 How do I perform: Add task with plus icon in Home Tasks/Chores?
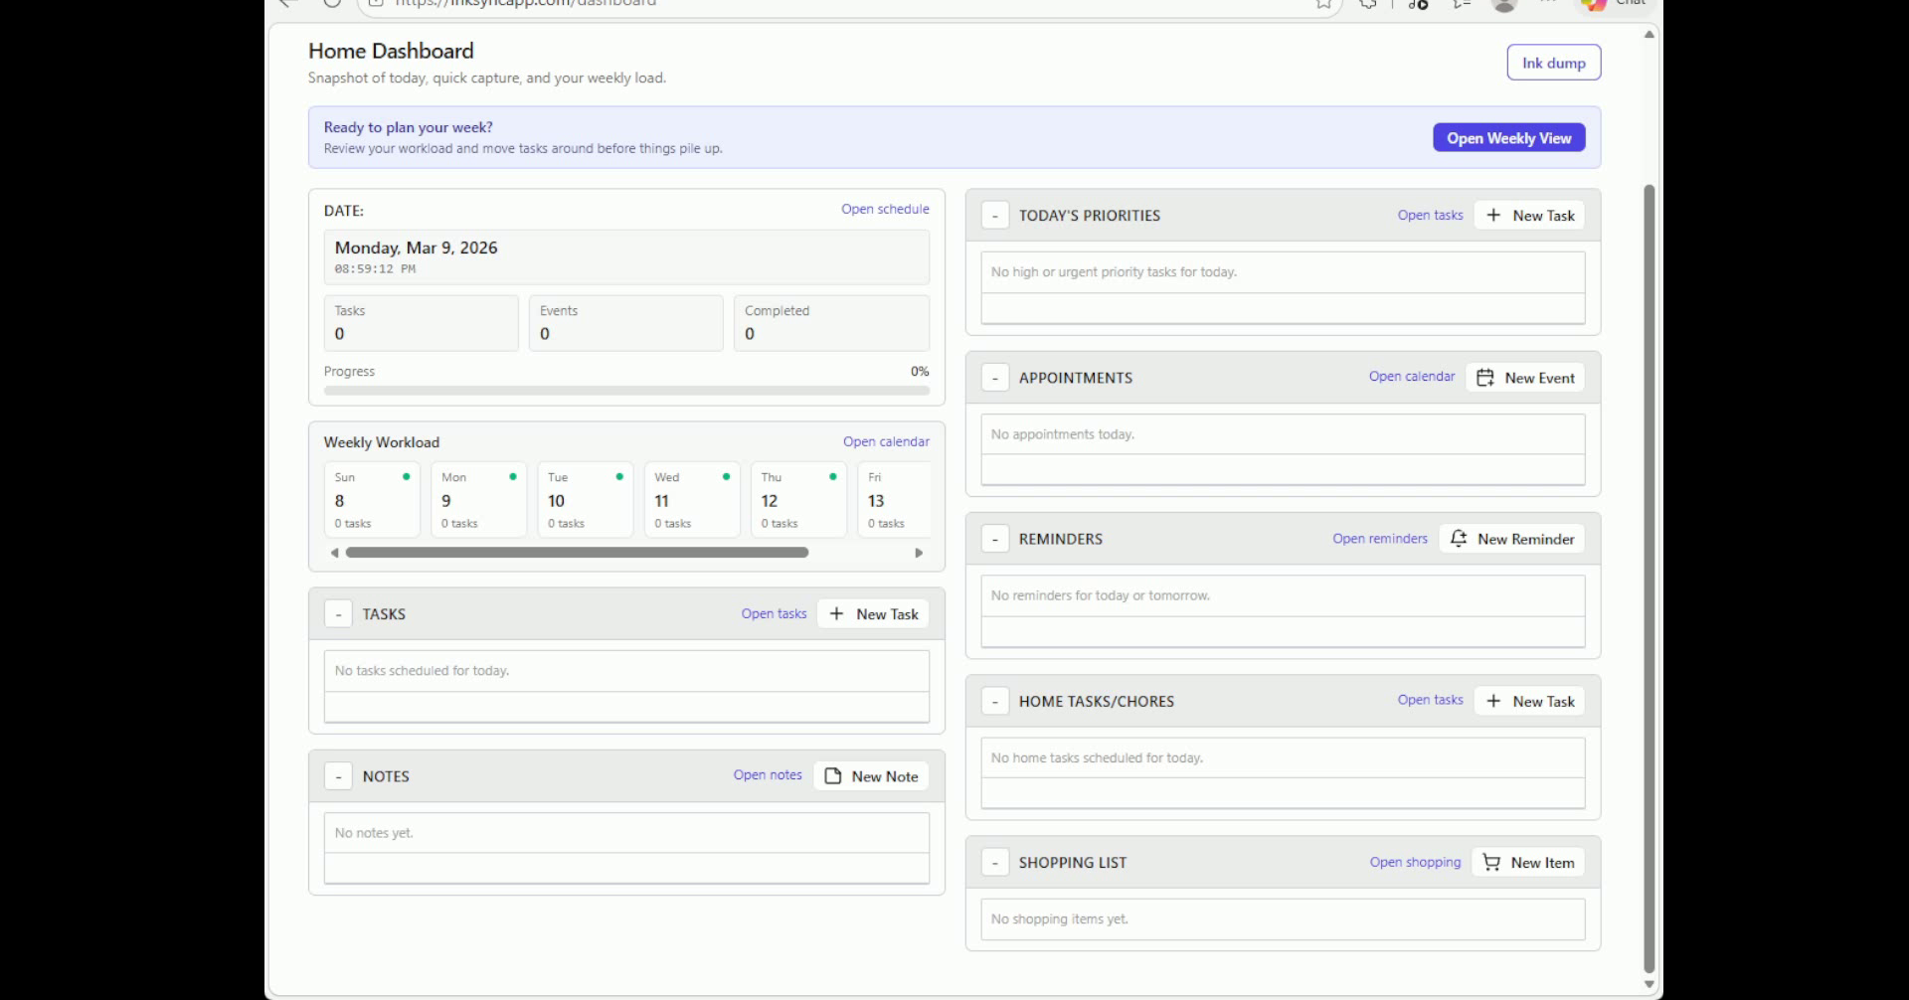click(1495, 701)
